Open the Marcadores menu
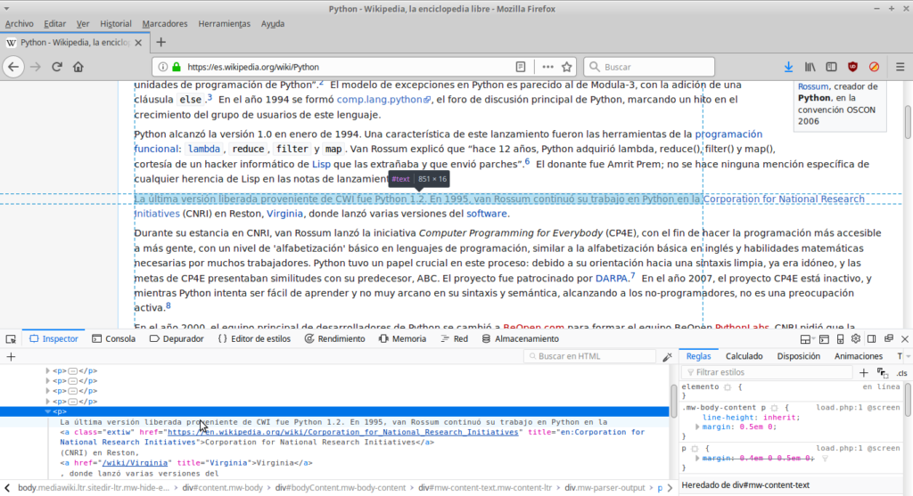This screenshot has height=496, width=913. pyautogui.click(x=165, y=24)
